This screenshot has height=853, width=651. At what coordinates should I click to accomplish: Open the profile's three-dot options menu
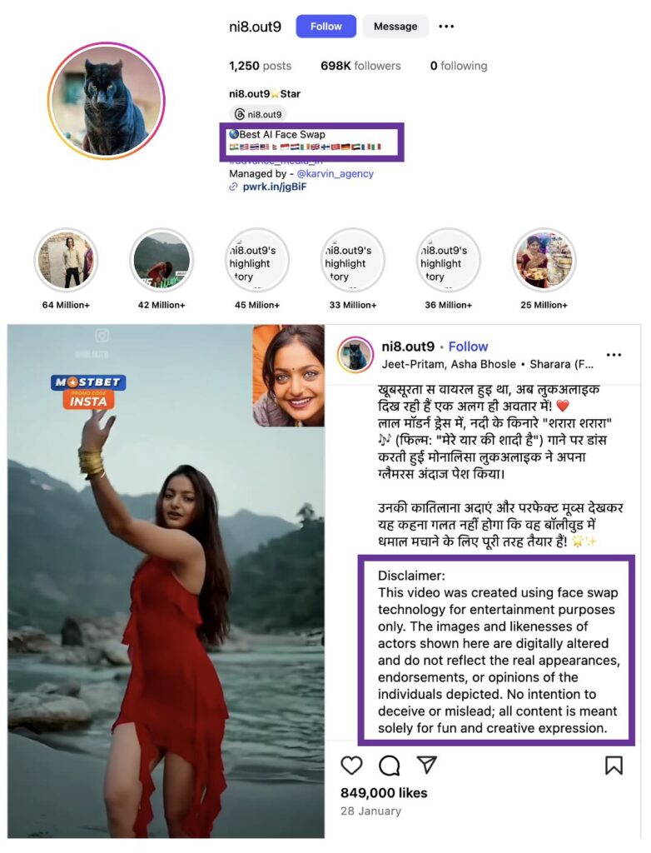446,26
